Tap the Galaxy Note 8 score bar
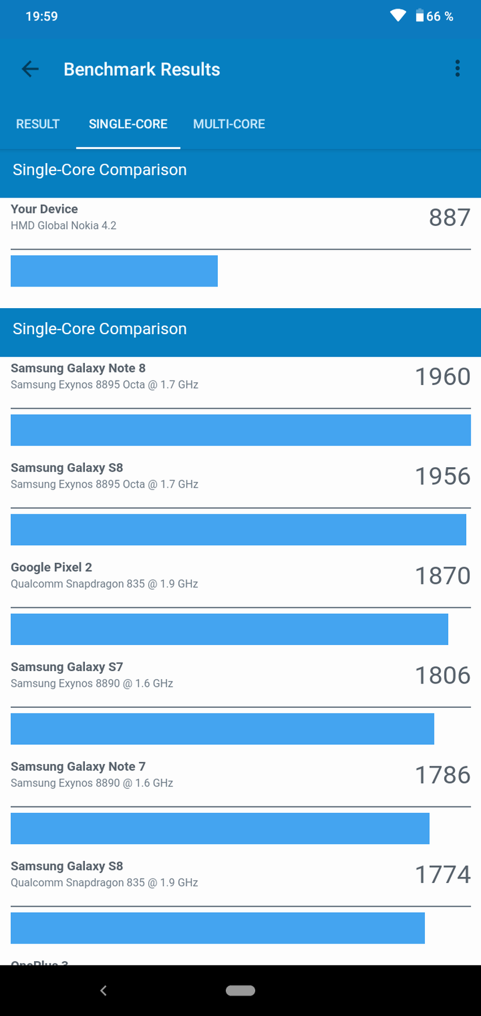This screenshot has width=481, height=1016. pyautogui.click(x=240, y=430)
